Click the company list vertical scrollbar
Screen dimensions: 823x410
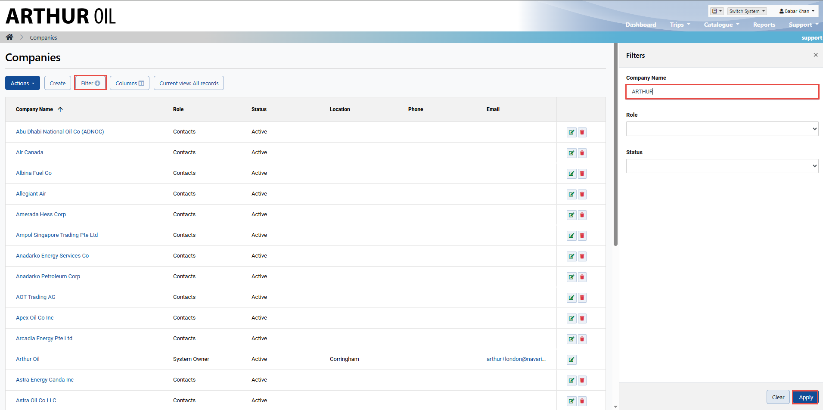coord(616,145)
